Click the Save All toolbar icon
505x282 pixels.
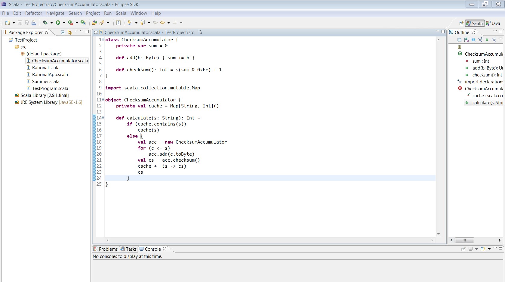tap(27, 23)
